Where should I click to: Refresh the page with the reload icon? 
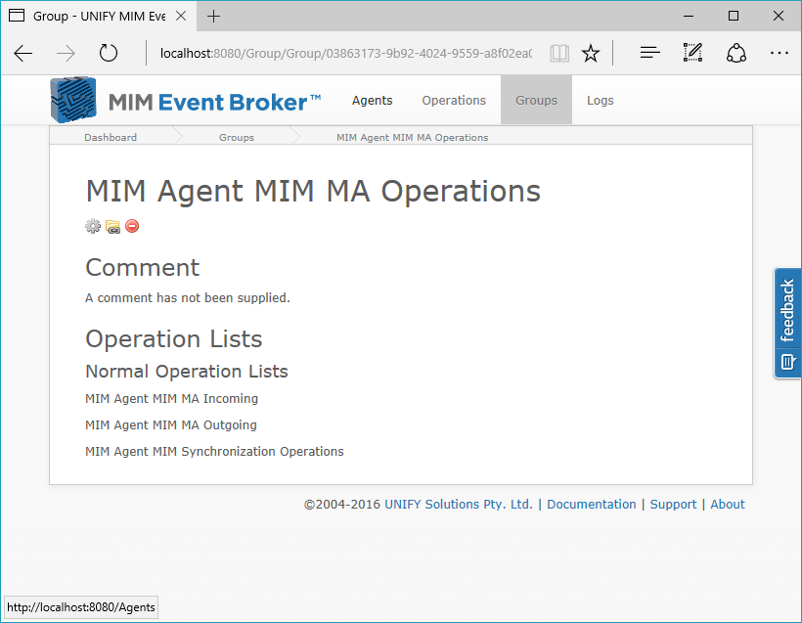[109, 53]
